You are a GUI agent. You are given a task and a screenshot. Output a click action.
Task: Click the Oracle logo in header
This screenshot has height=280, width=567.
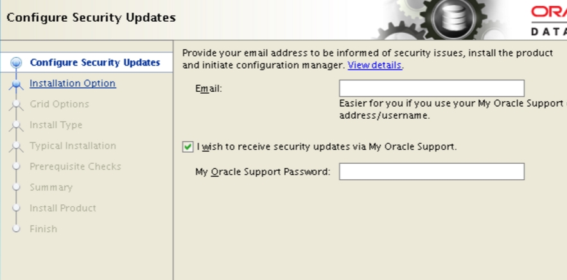pyautogui.click(x=549, y=20)
